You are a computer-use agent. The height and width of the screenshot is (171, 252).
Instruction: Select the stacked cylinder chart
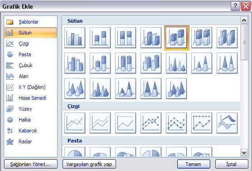(x=100, y=63)
